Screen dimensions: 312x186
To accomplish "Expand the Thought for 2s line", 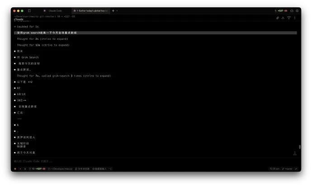I will (x=43, y=39).
